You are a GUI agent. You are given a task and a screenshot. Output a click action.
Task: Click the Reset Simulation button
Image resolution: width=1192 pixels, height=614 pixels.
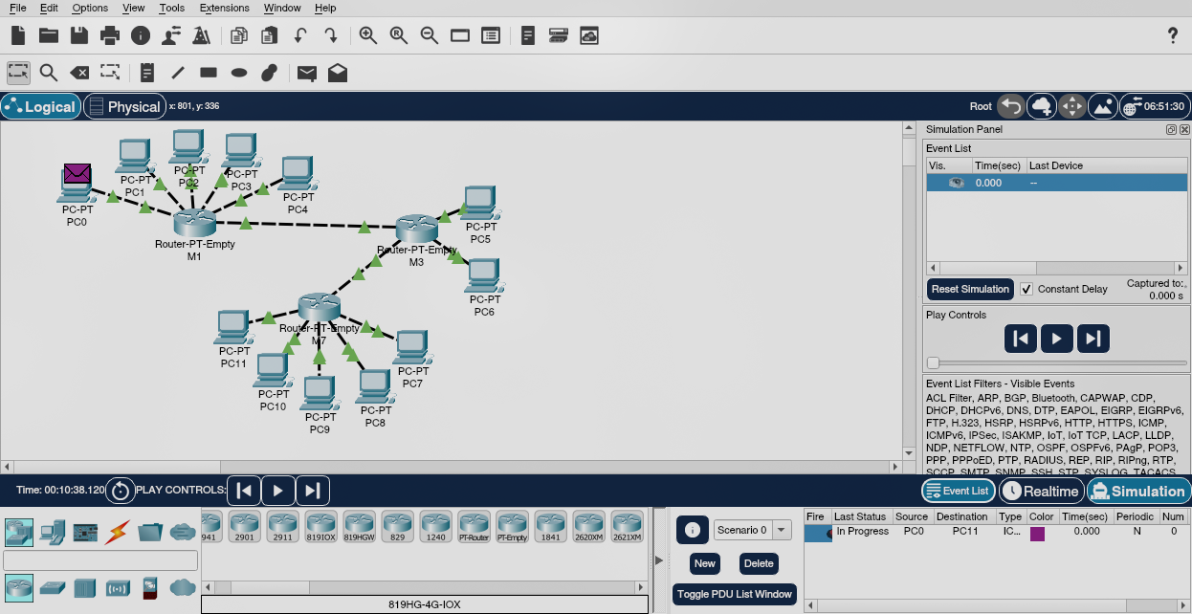970,289
